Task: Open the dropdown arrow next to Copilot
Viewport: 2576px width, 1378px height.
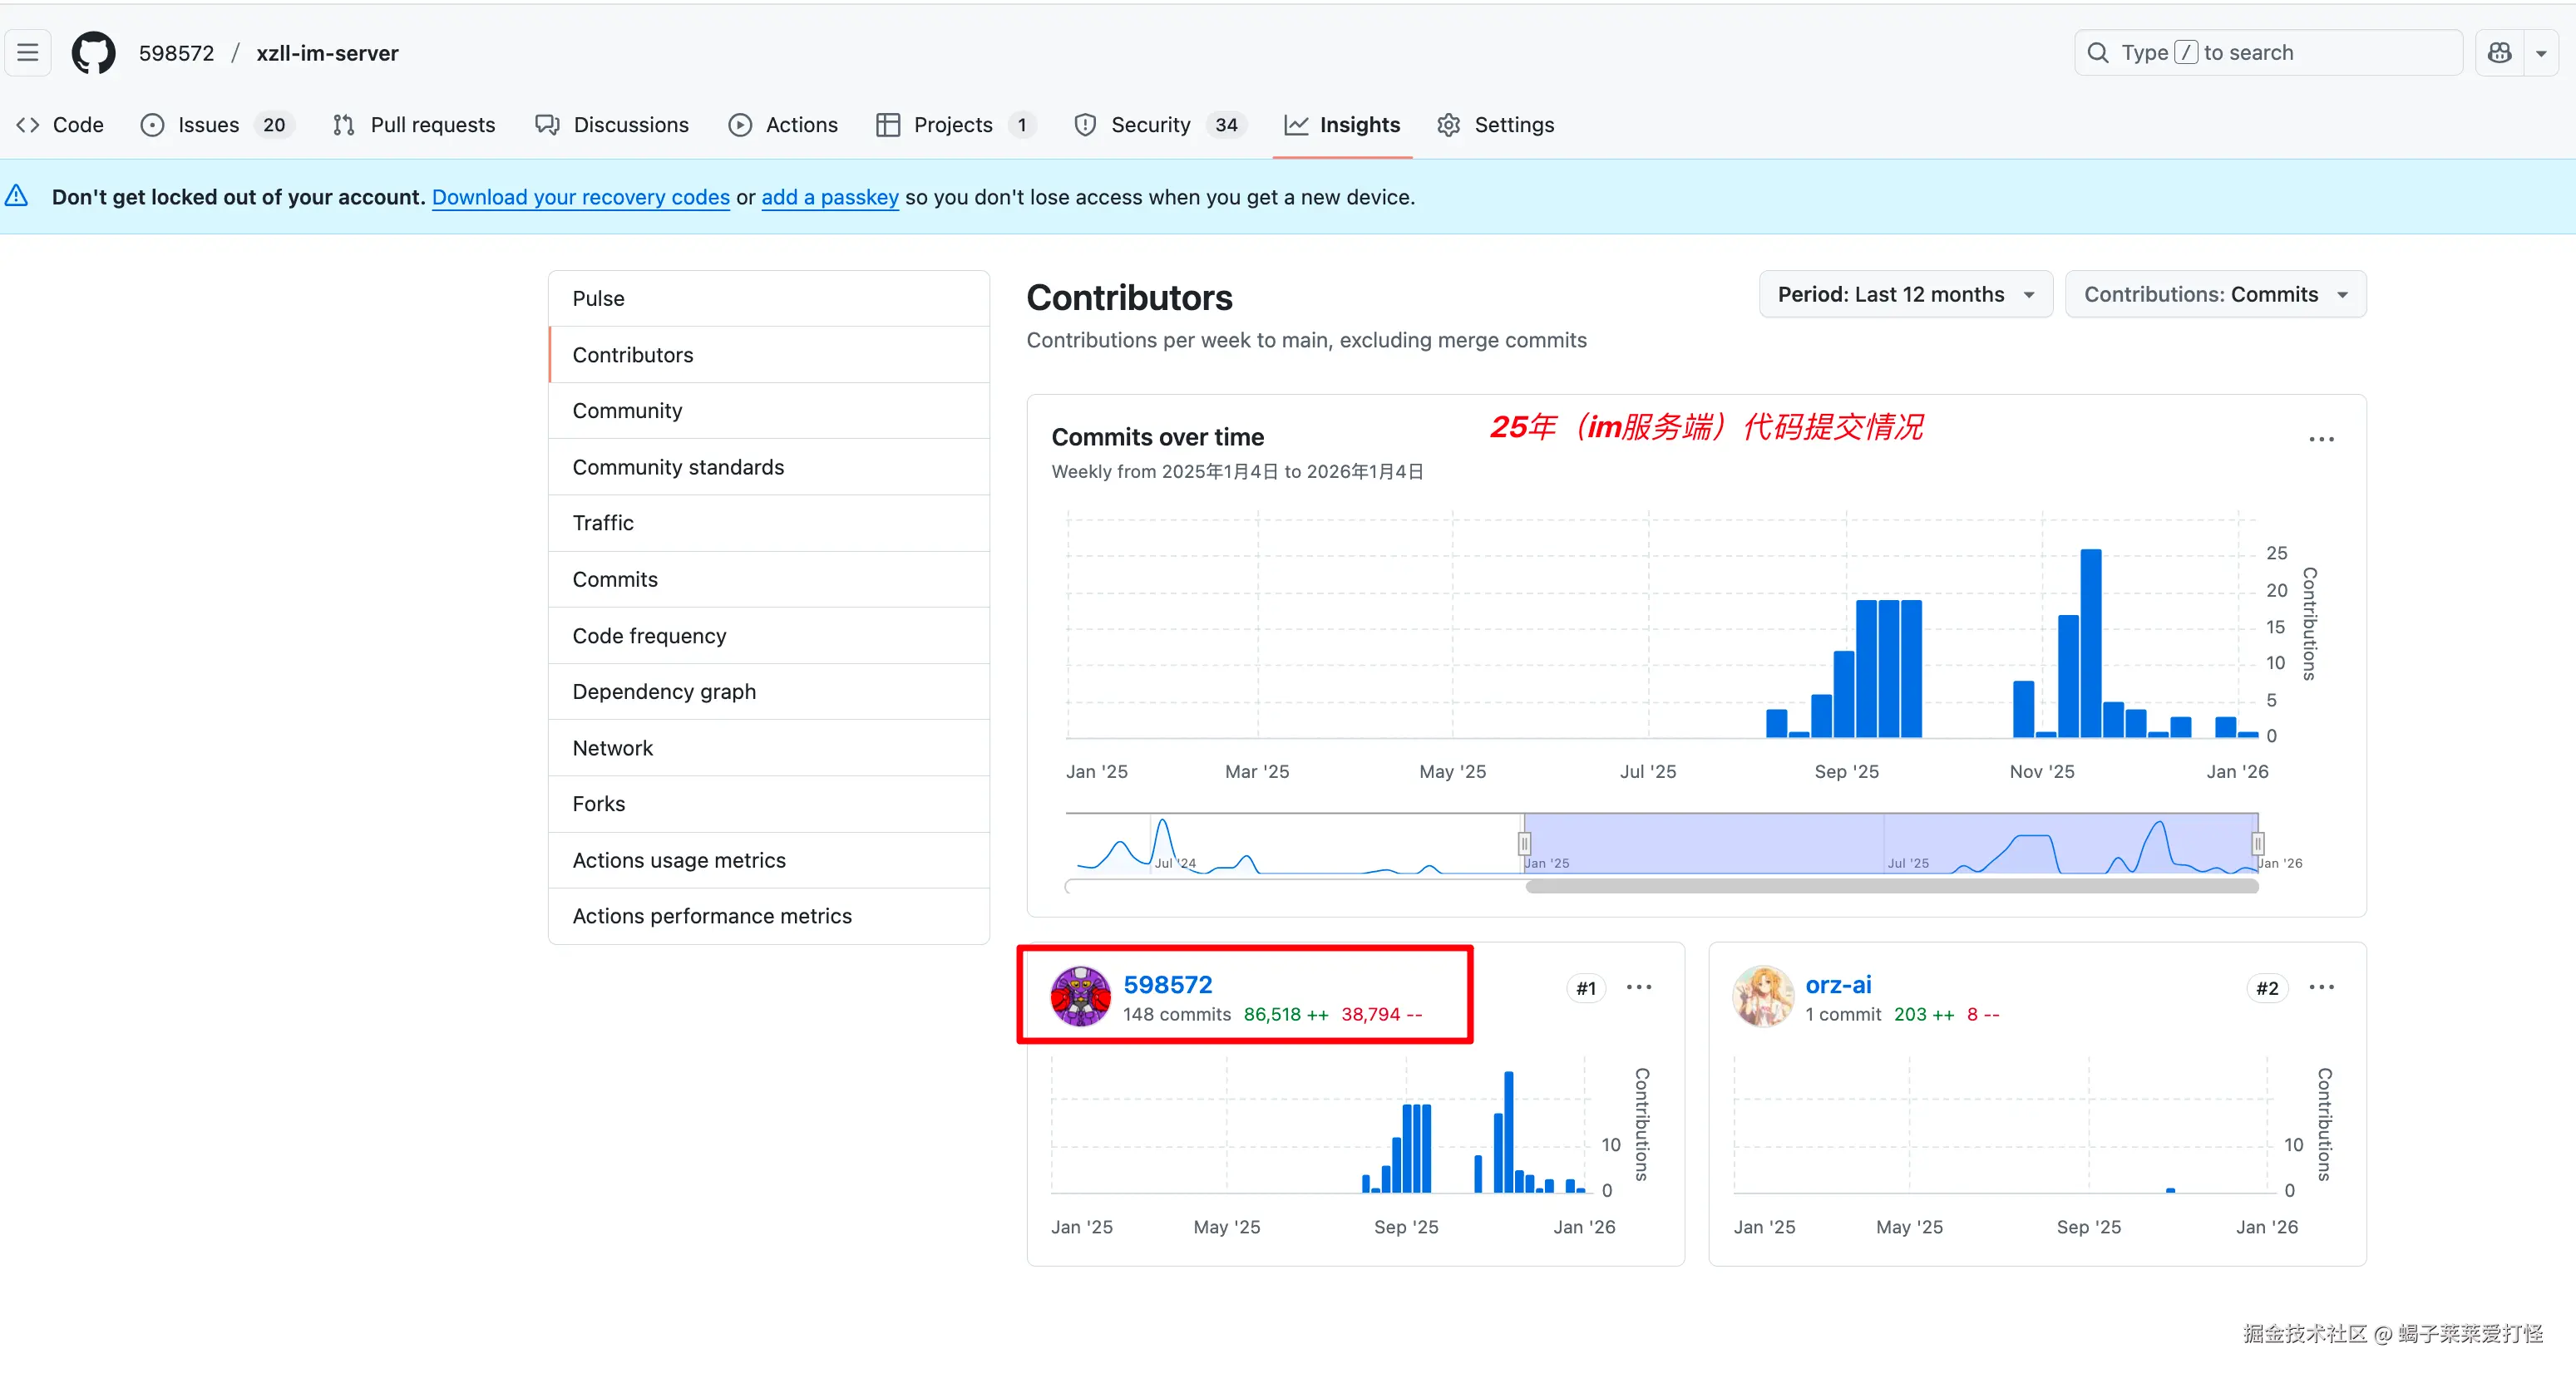Action: coord(2541,54)
